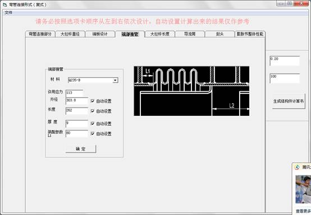
Task: Switch to the 导流筒 tab
Action: 190,34
